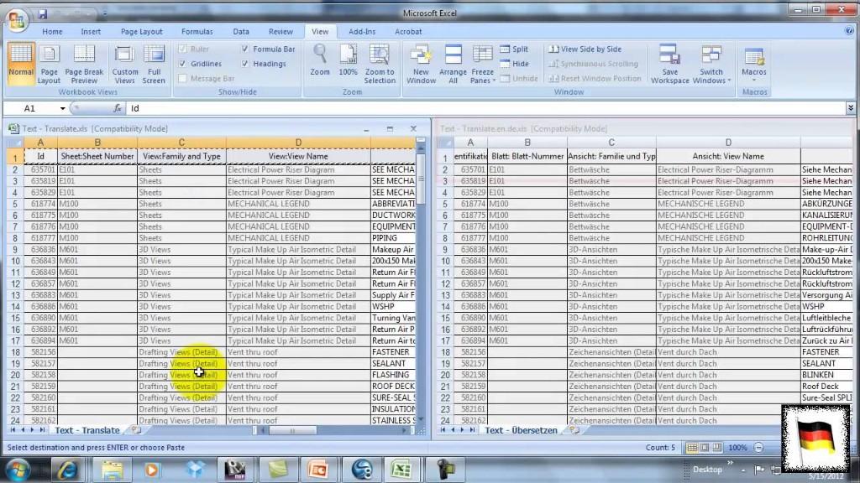Screen dimensions: 860x483
Task: Enter Full Screen view
Action: click(x=154, y=64)
